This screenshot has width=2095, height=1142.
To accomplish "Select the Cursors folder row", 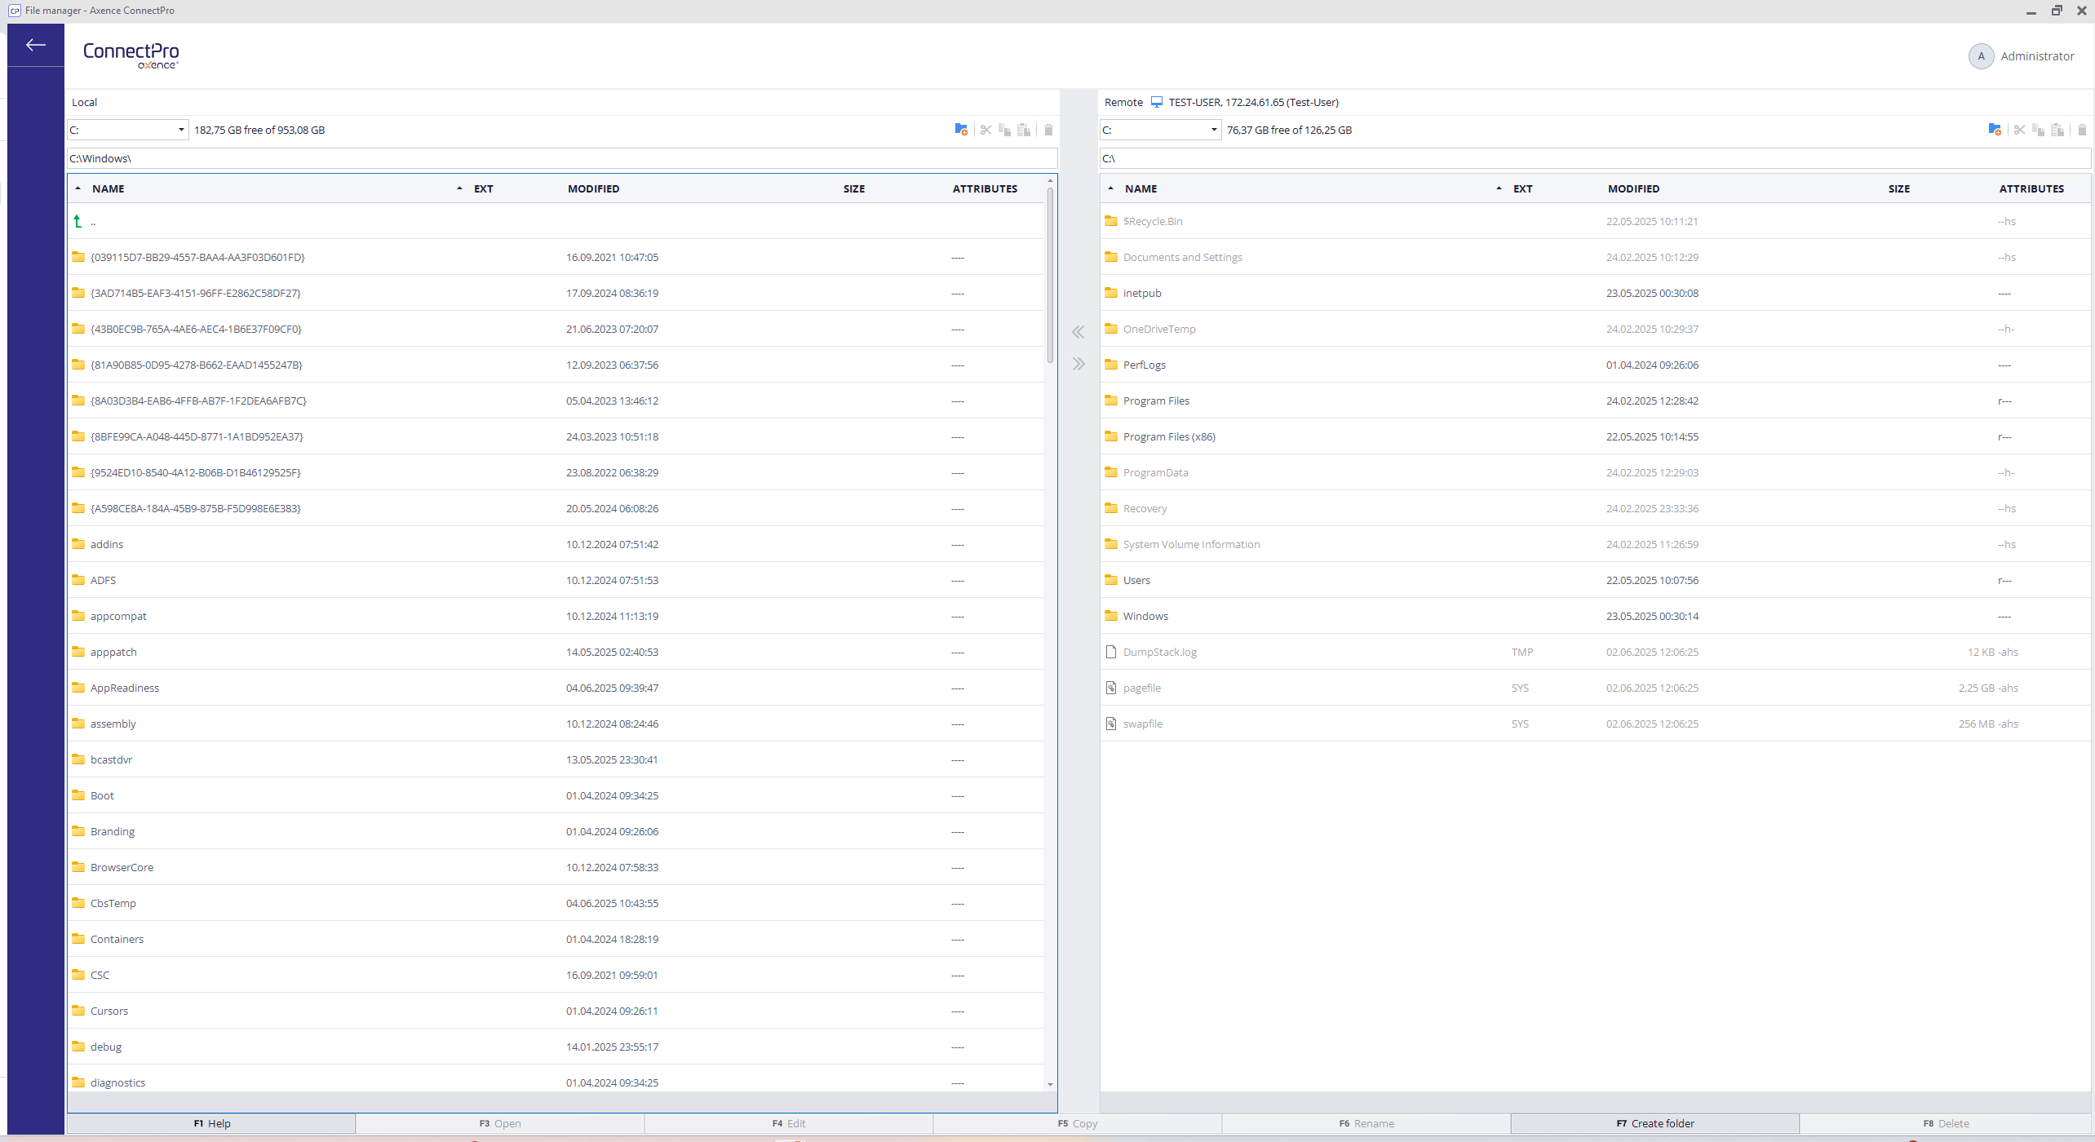I will 556,1011.
